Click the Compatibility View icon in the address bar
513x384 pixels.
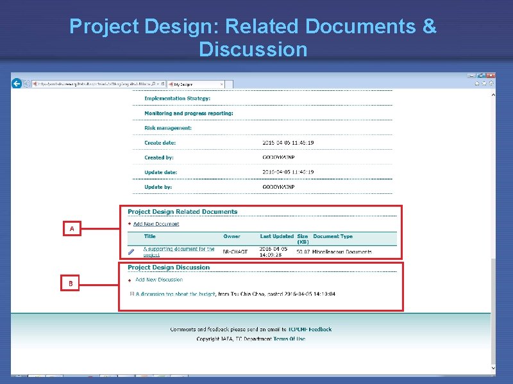coord(162,84)
